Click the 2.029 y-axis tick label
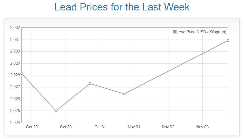The image size is (244, 139). (15, 63)
